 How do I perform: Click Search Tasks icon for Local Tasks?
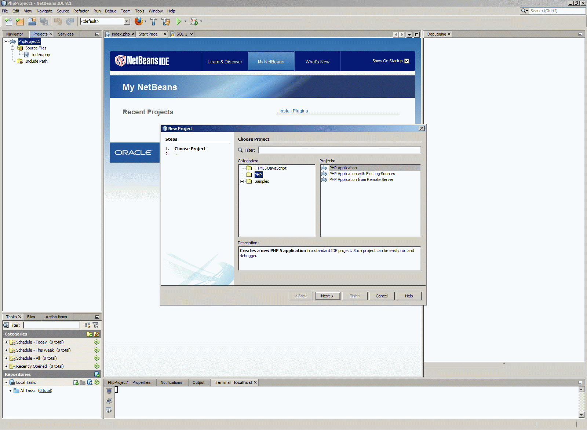(90, 382)
